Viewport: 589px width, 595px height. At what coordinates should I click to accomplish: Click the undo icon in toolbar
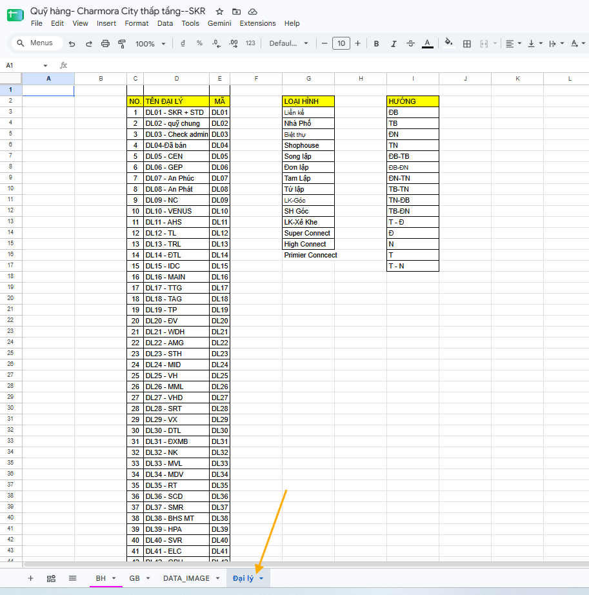[x=72, y=44]
